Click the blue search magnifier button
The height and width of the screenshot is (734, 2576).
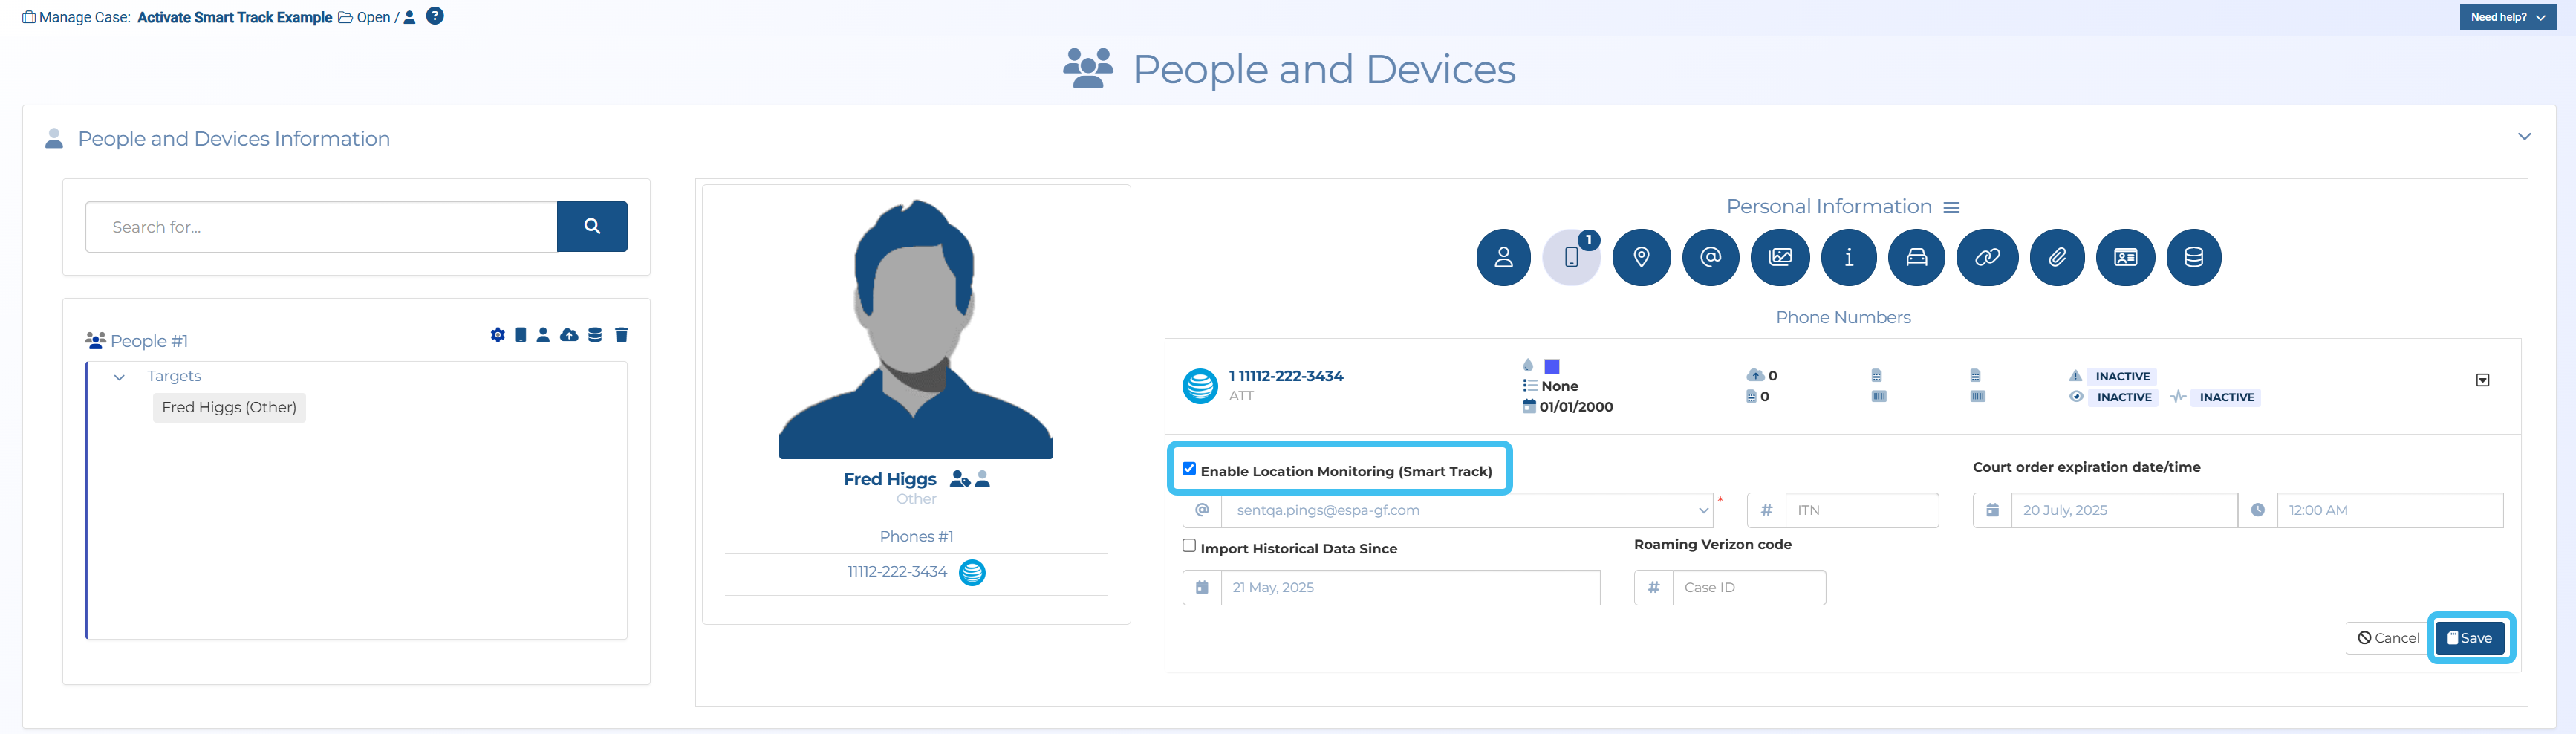592,227
